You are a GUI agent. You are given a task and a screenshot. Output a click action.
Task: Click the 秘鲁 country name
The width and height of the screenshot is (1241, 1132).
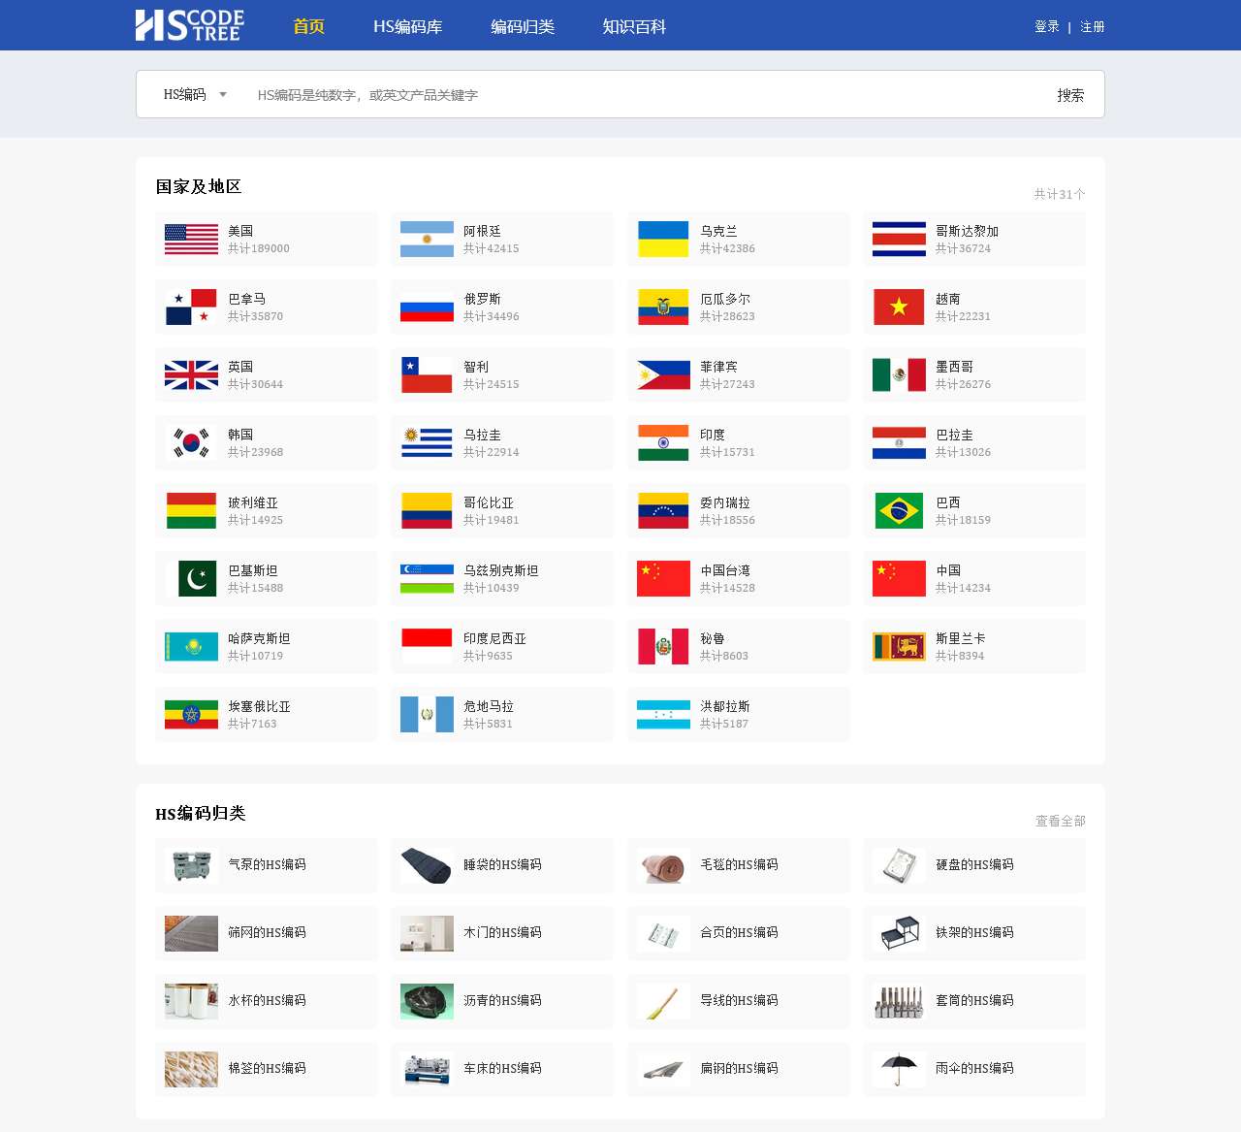(x=713, y=638)
